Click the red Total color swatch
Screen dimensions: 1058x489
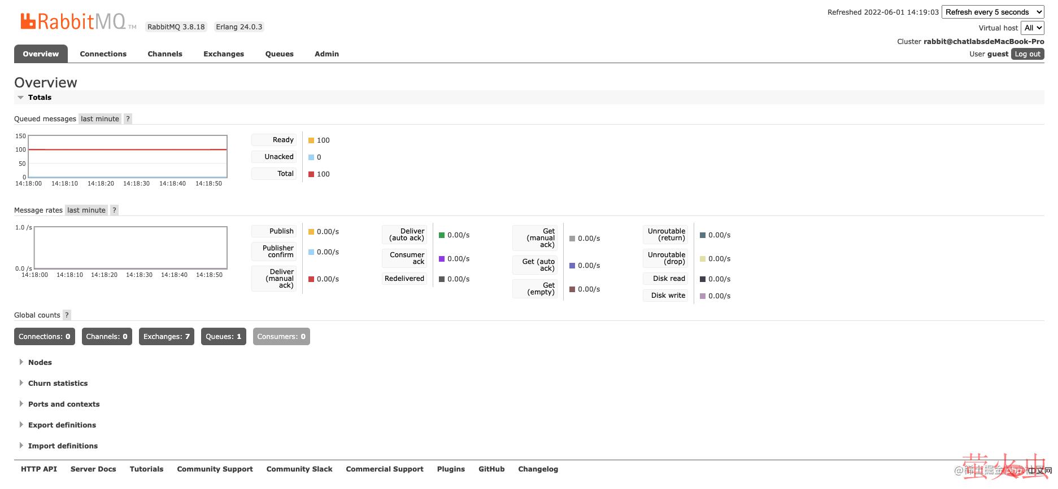[x=311, y=174]
